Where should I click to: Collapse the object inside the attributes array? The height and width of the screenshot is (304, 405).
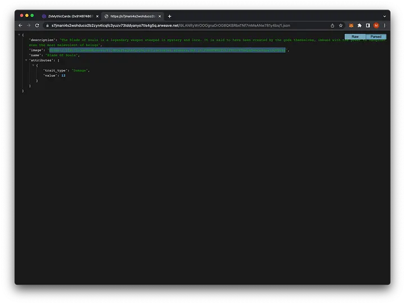(33, 65)
